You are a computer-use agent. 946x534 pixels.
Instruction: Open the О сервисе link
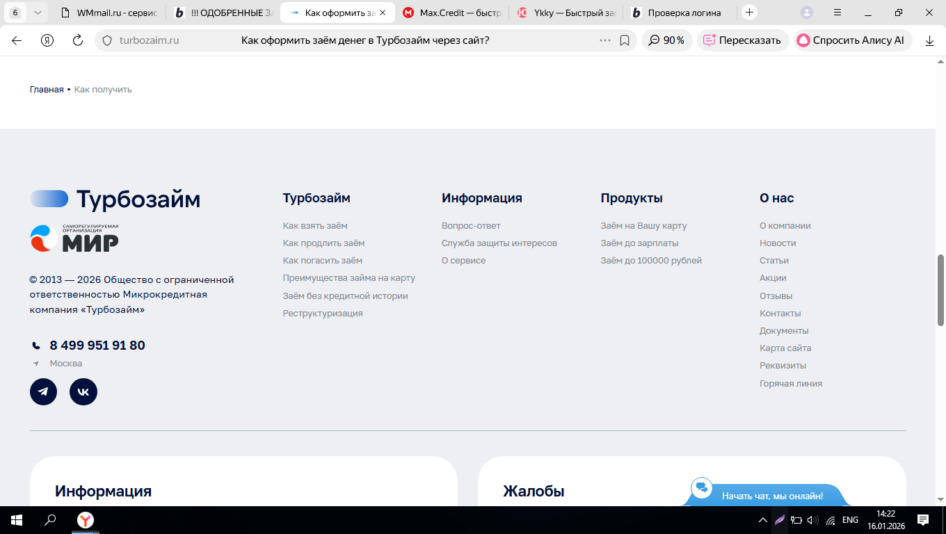(x=464, y=260)
